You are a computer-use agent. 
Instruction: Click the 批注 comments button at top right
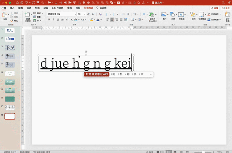pos(226,8)
